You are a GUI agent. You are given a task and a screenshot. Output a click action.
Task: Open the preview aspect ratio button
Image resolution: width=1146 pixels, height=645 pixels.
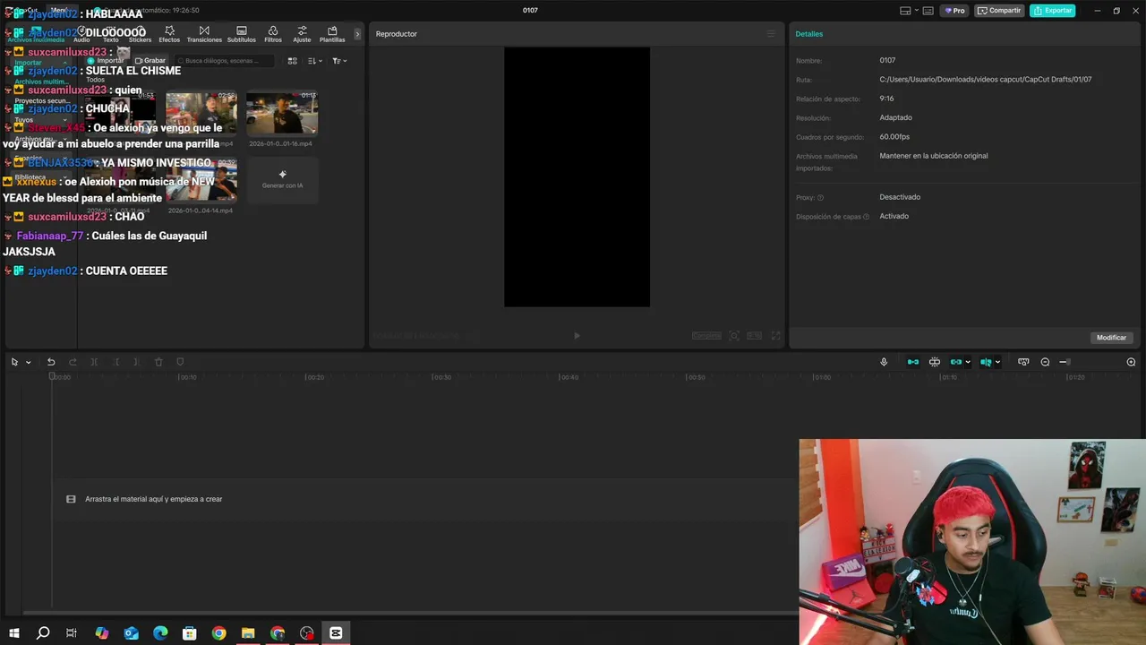click(x=755, y=336)
